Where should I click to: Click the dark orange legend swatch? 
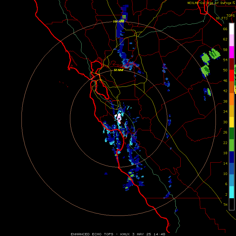(x=232, y=87)
